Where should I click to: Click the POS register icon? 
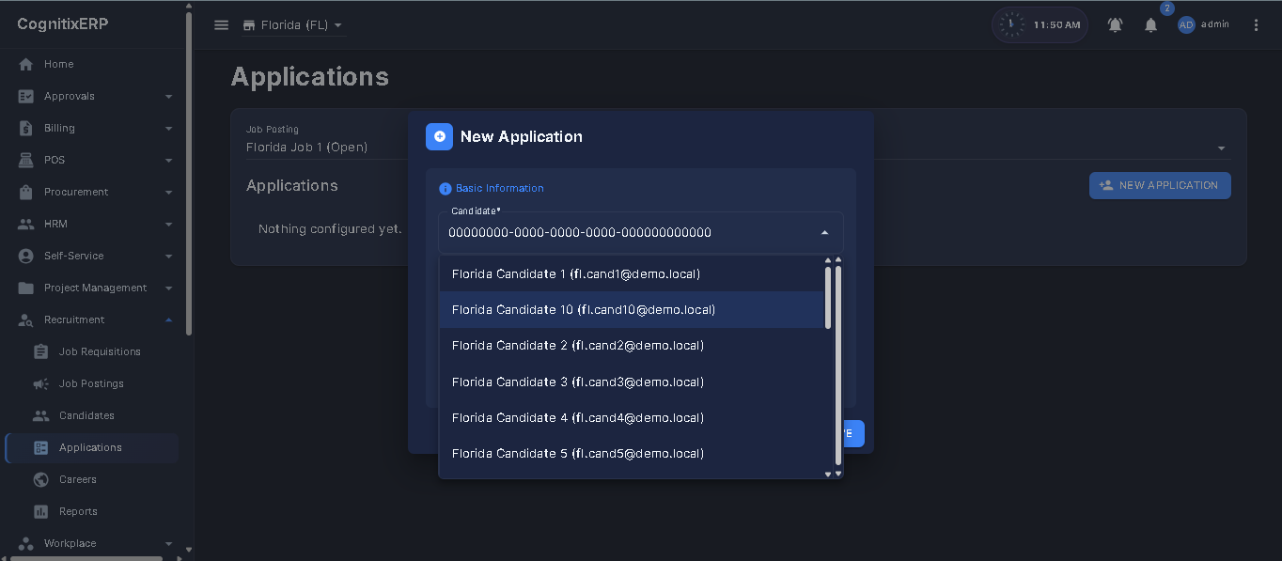pos(26,160)
